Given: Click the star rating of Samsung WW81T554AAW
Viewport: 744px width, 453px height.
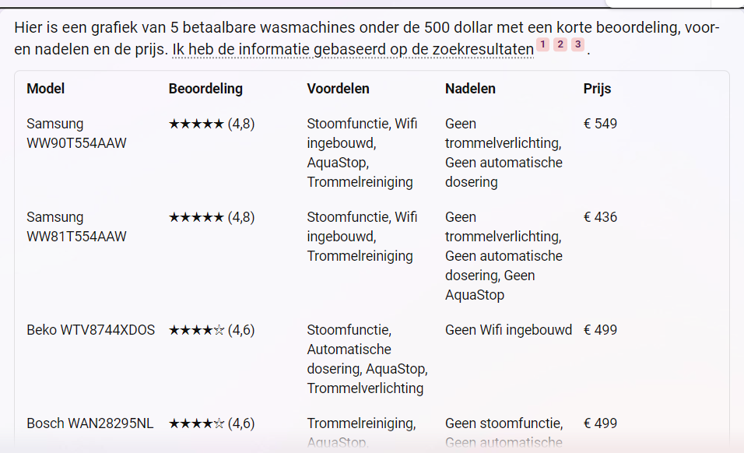Looking at the screenshot, I should tap(212, 217).
